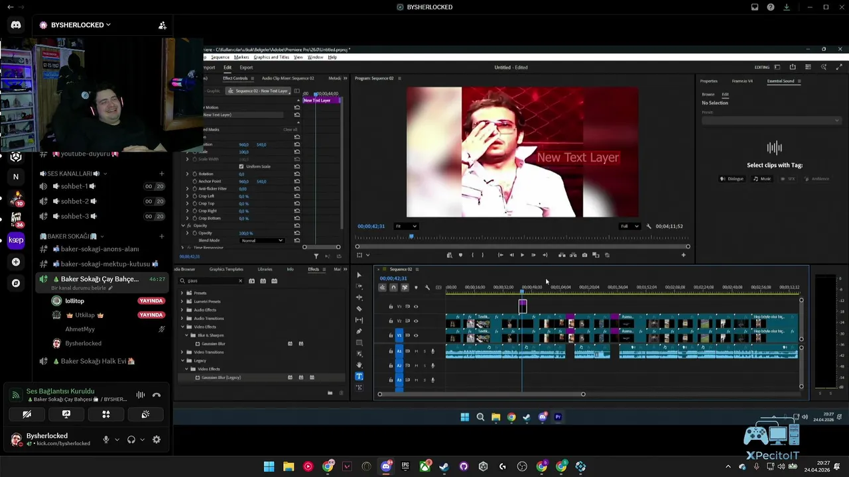The height and width of the screenshot is (477, 849).
Task: Open Discord direct messages home icon
Action: click(x=16, y=25)
